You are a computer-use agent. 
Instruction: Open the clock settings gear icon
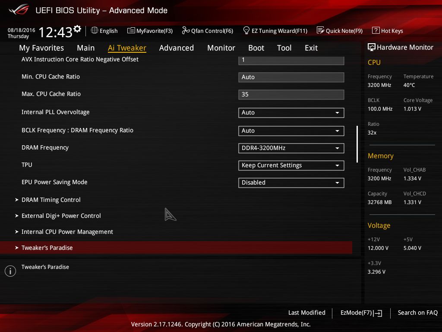tap(77, 29)
